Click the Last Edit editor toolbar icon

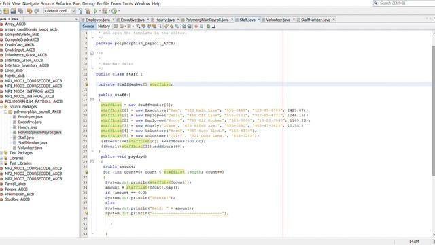coord(116,27)
